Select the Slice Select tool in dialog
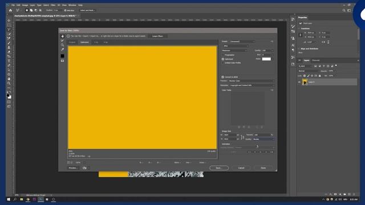The width and height of the screenshot is (365, 205). [x=62, y=40]
